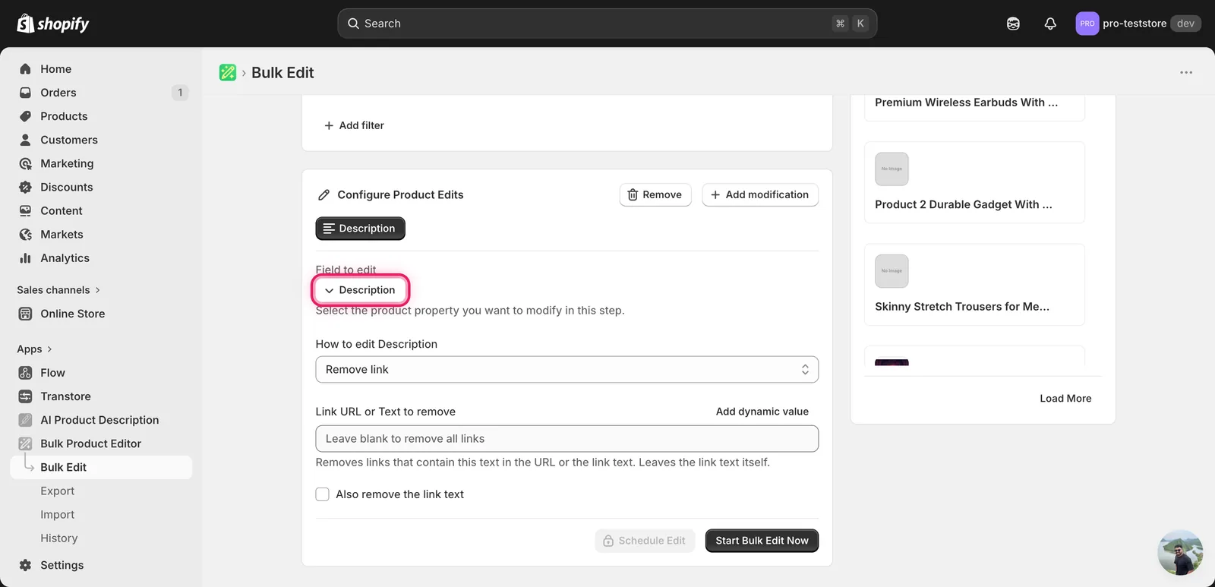Expand the Sales channels section
This screenshot has height=587, width=1215.
[x=58, y=290]
